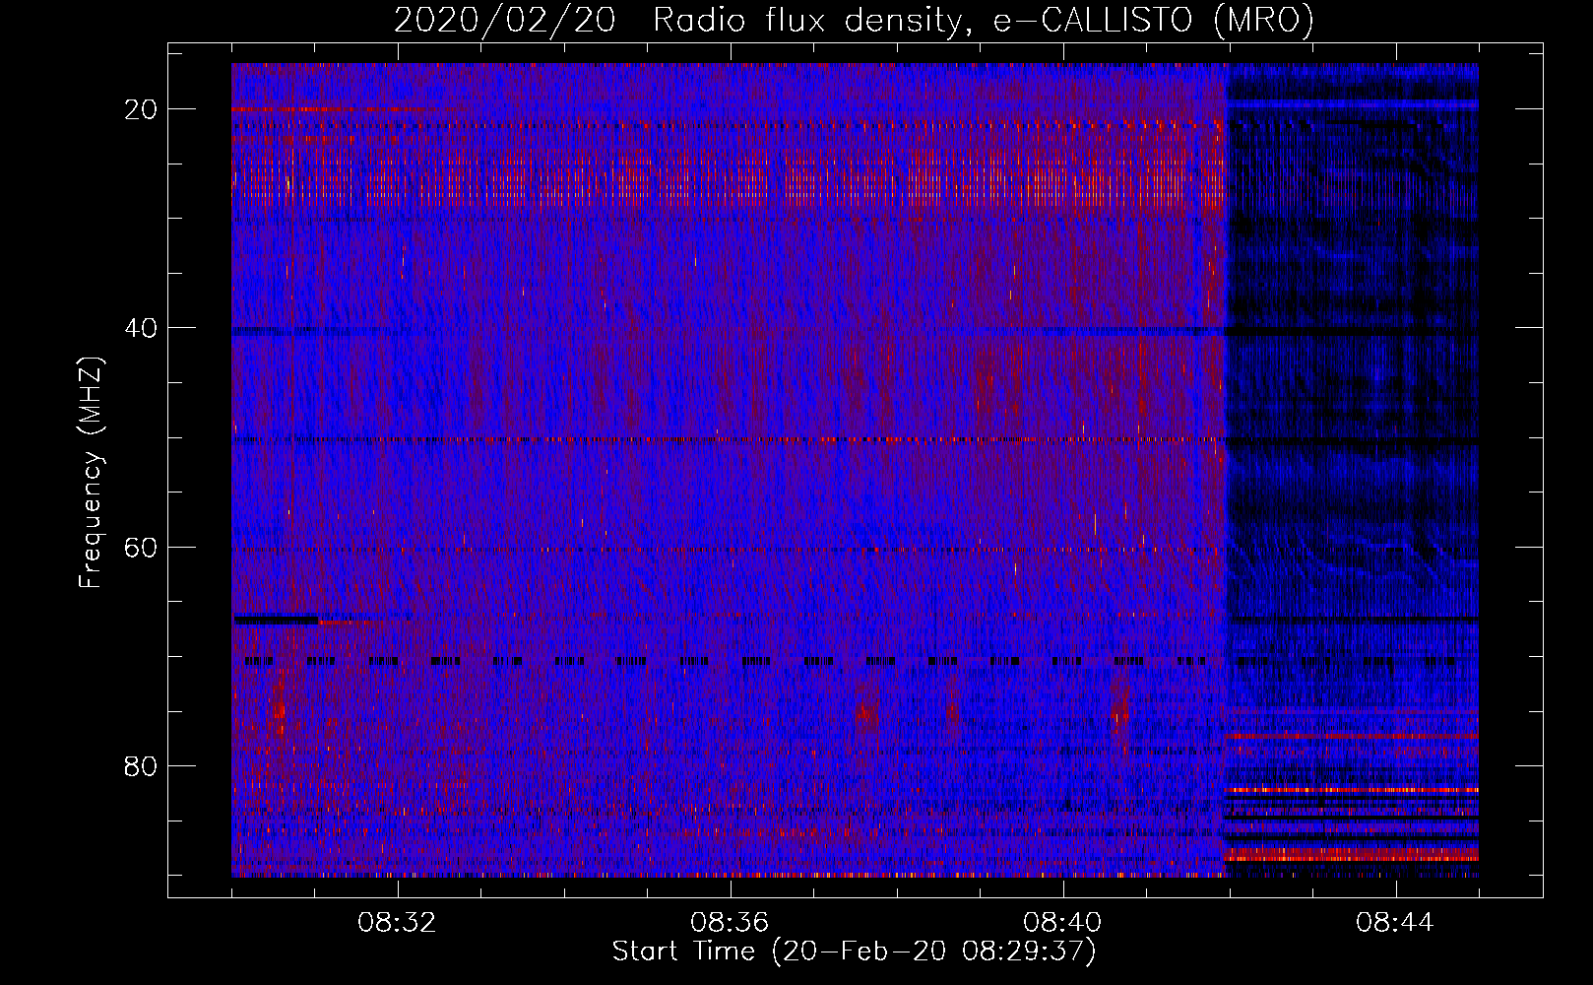Screen dimensions: 1593x985
Task: Click the 08:44 time tick label
Action: pyautogui.click(x=1396, y=923)
